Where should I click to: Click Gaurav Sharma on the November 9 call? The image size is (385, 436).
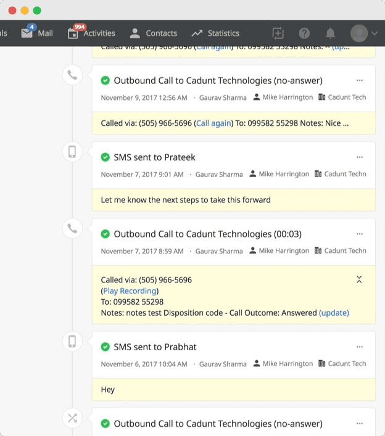click(x=223, y=98)
